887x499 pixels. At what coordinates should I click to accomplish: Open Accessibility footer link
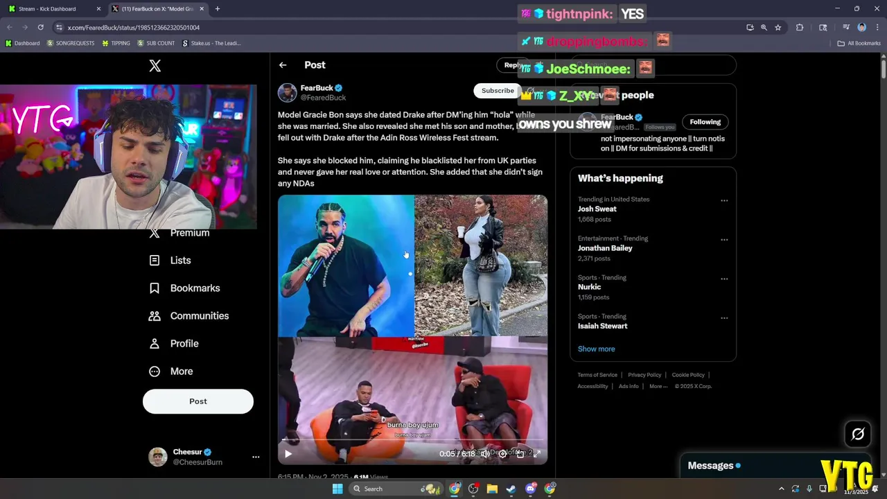(592, 386)
